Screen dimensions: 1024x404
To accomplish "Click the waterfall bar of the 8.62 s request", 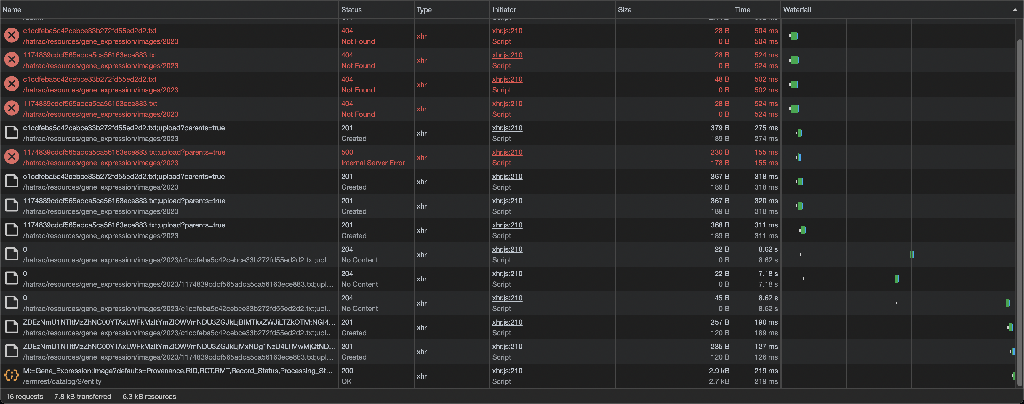I will (911, 254).
